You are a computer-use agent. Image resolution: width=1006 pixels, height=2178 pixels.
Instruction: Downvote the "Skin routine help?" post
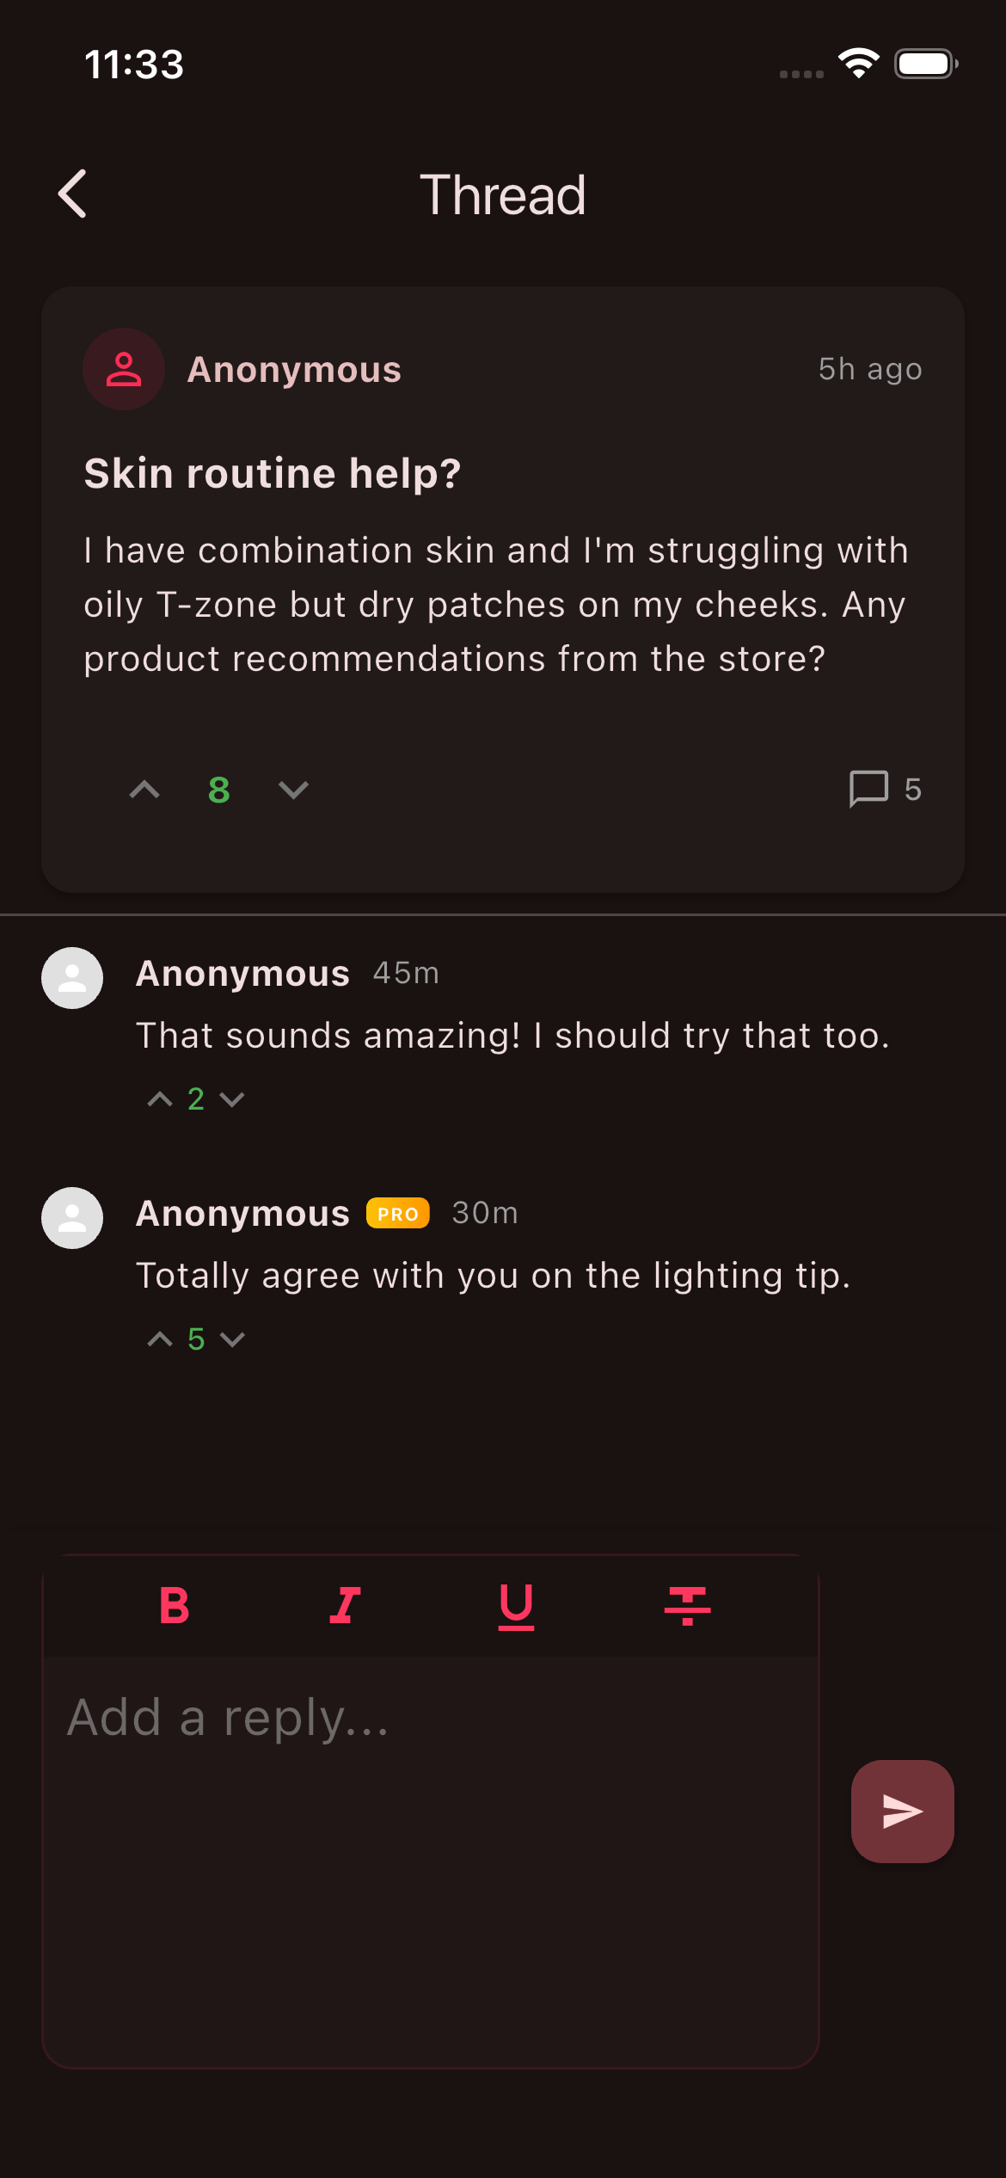click(293, 790)
